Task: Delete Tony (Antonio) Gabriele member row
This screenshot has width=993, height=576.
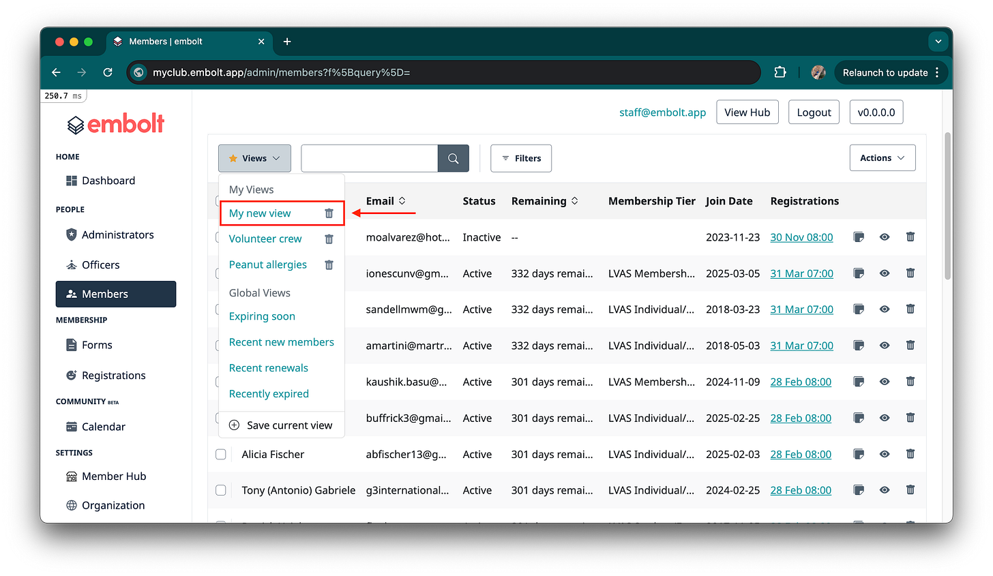Action: (910, 490)
